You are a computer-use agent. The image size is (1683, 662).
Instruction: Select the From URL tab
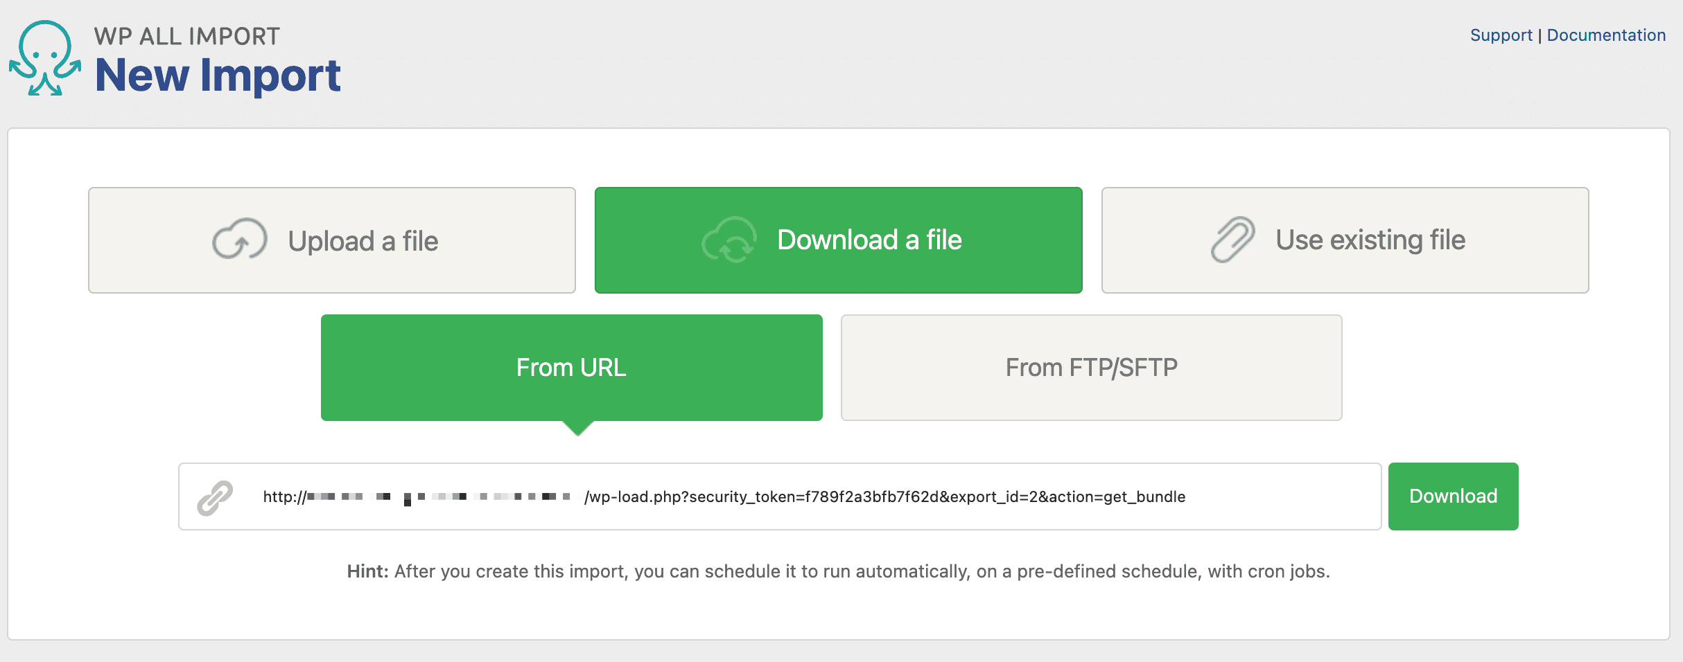[571, 367]
